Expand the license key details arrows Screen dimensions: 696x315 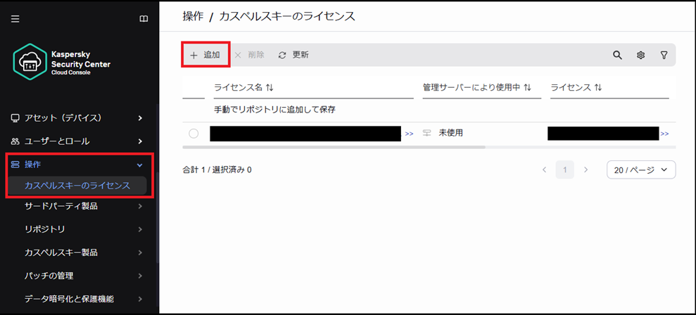pos(664,133)
